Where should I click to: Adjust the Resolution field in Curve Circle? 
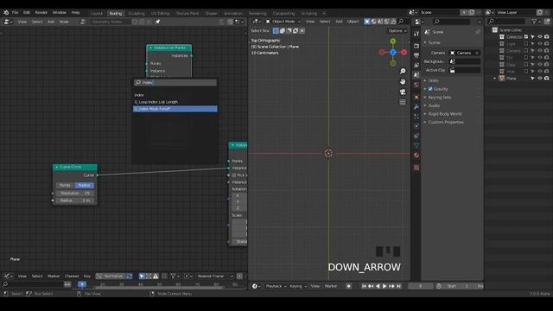(75, 194)
